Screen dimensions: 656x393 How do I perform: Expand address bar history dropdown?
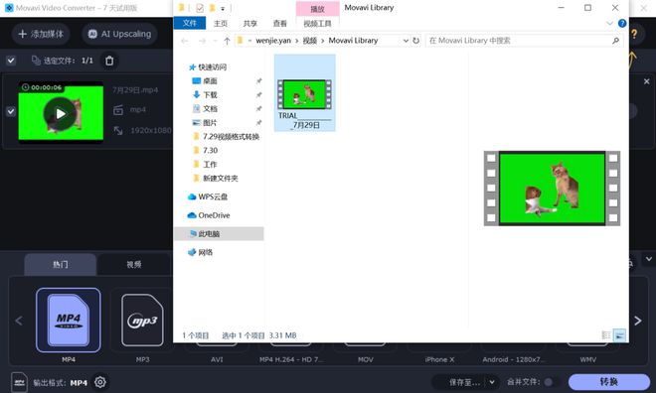click(406, 41)
